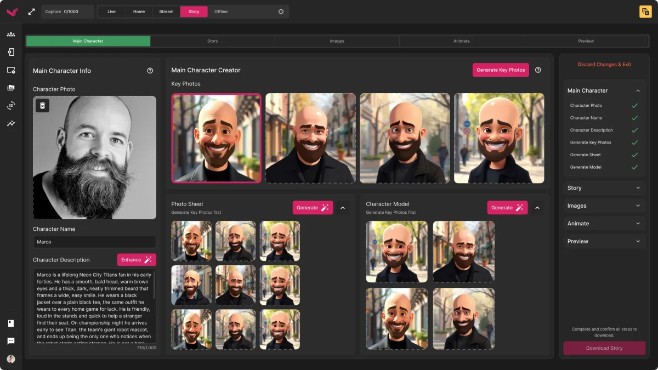Screen dimensions: 658x370
Task: Open the book icon at sidebar bottom
Action: coord(11,323)
